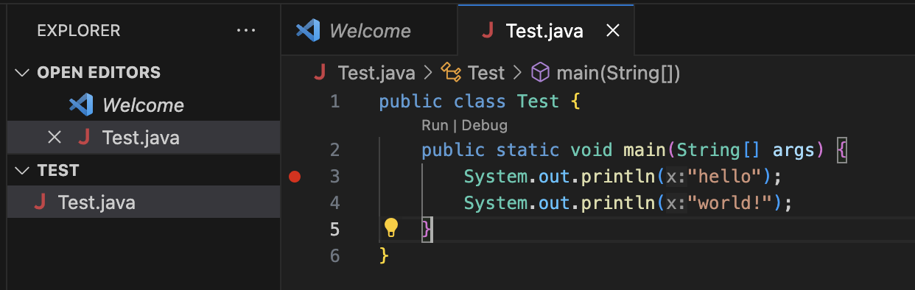
Task: Open the Test class breadcrumb
Action: pos(486,73)
